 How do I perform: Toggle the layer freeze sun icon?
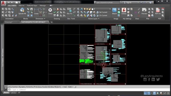click(87, 9)
